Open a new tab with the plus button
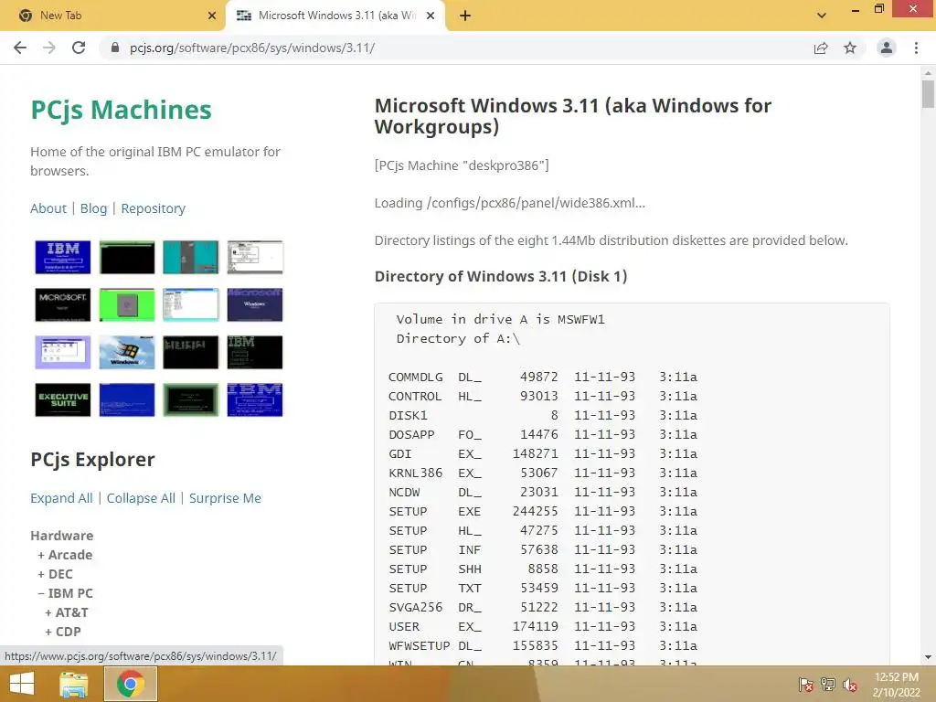The image size is (936, 702). (x=465, y=16)
